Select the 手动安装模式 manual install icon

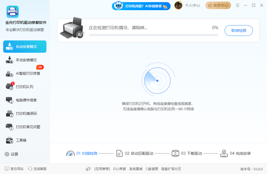[x=9, y=60]
